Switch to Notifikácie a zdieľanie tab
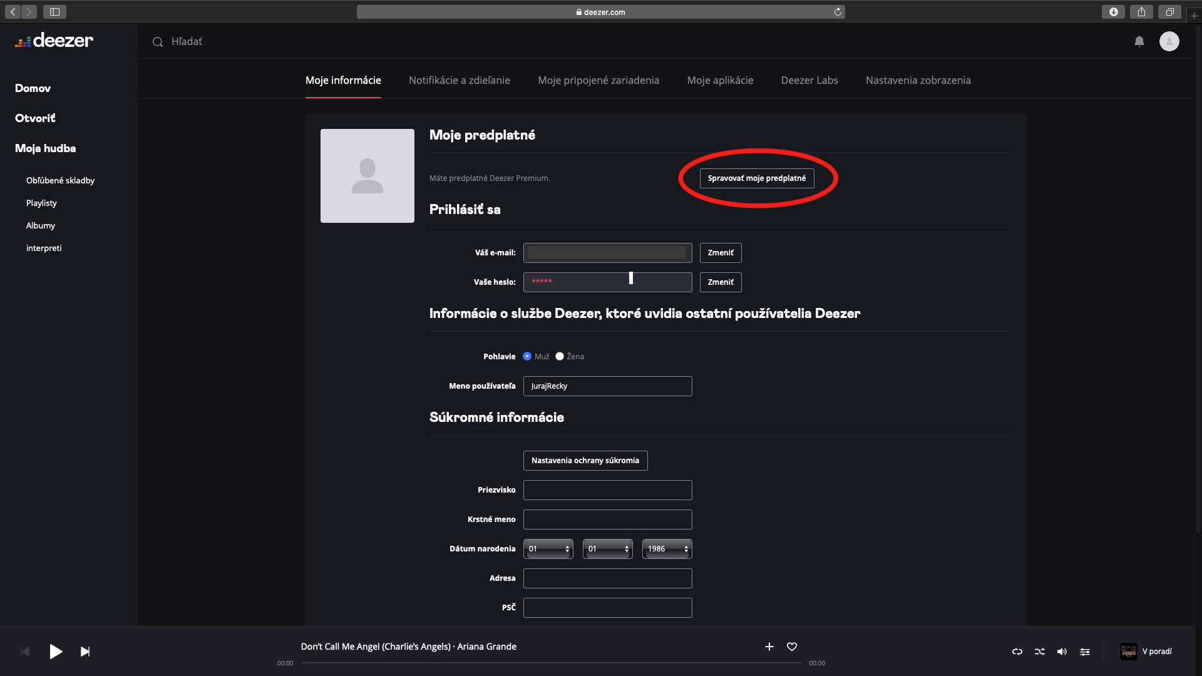The height and width of the screenshot is (676, 1202). pos(460,80)
